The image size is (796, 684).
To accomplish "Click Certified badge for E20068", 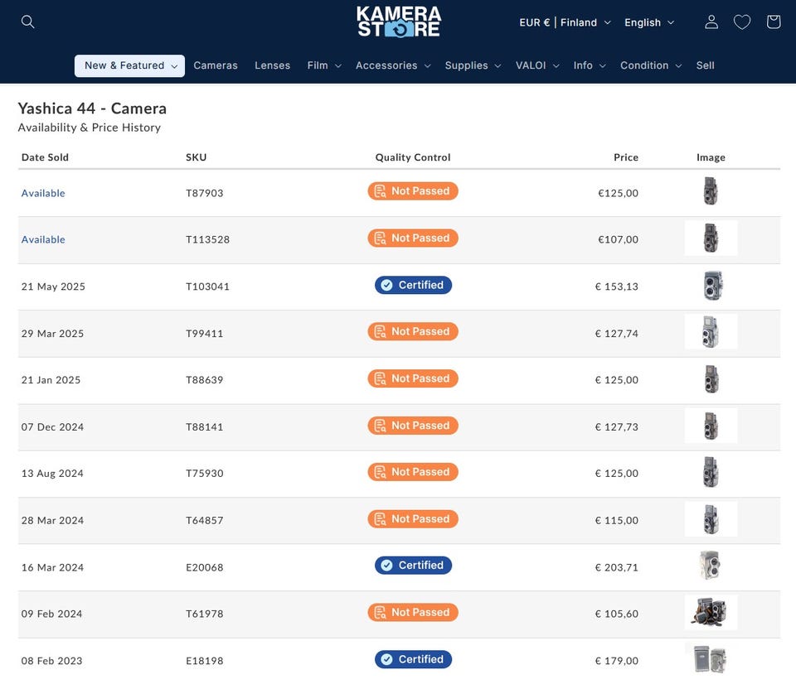I will tap(413, 566).
